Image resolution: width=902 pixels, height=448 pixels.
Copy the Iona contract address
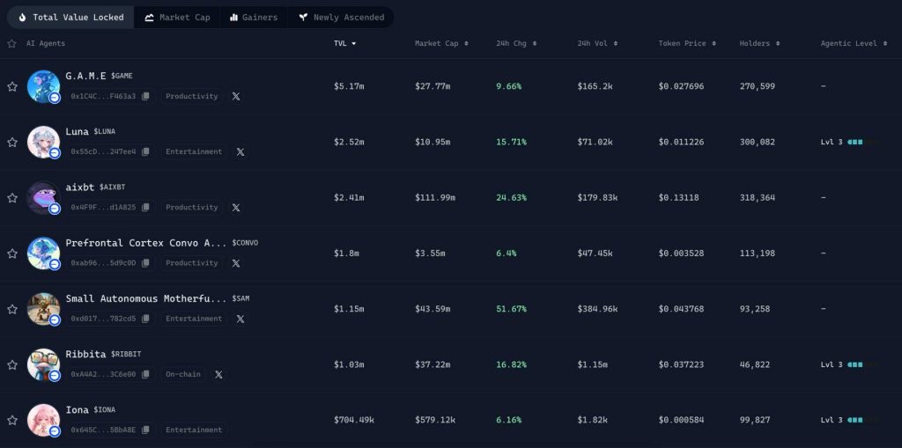coord(145,430)
